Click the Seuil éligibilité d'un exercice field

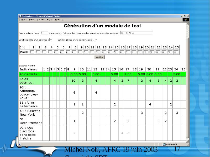point(53,40)
